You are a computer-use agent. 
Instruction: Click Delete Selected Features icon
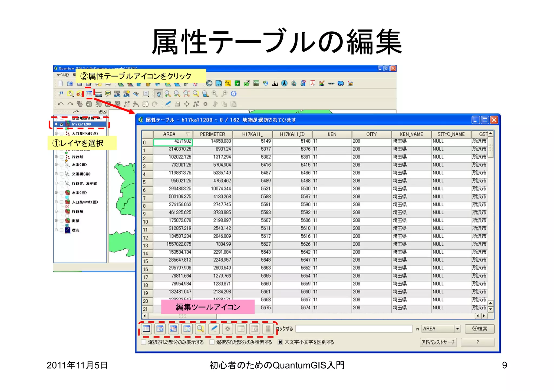[227, 329]
